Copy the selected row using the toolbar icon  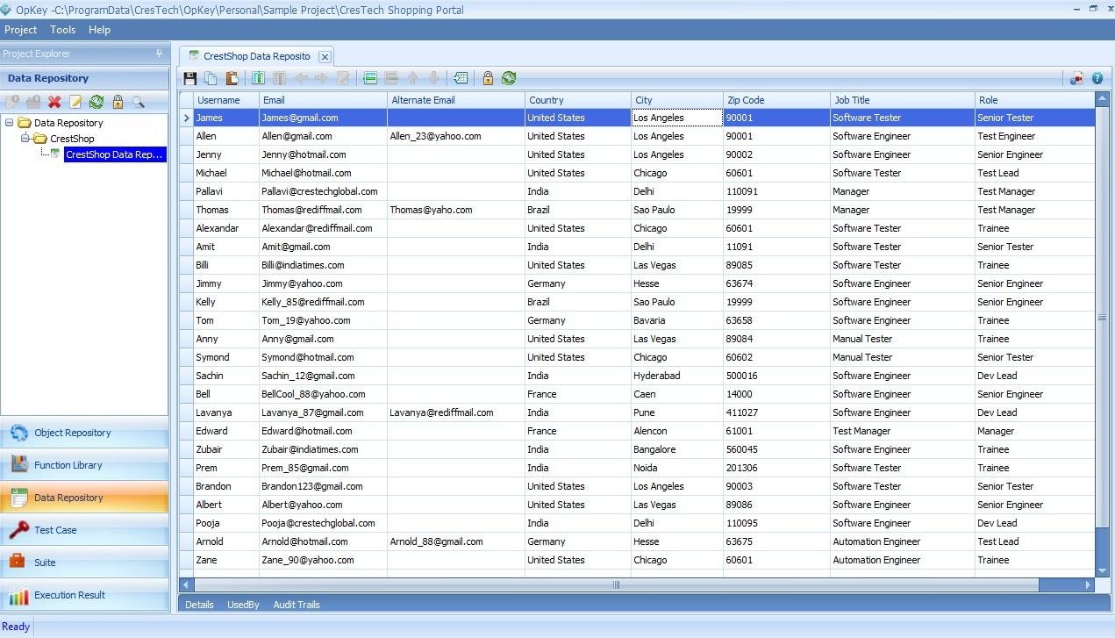(x=210, y=78)
